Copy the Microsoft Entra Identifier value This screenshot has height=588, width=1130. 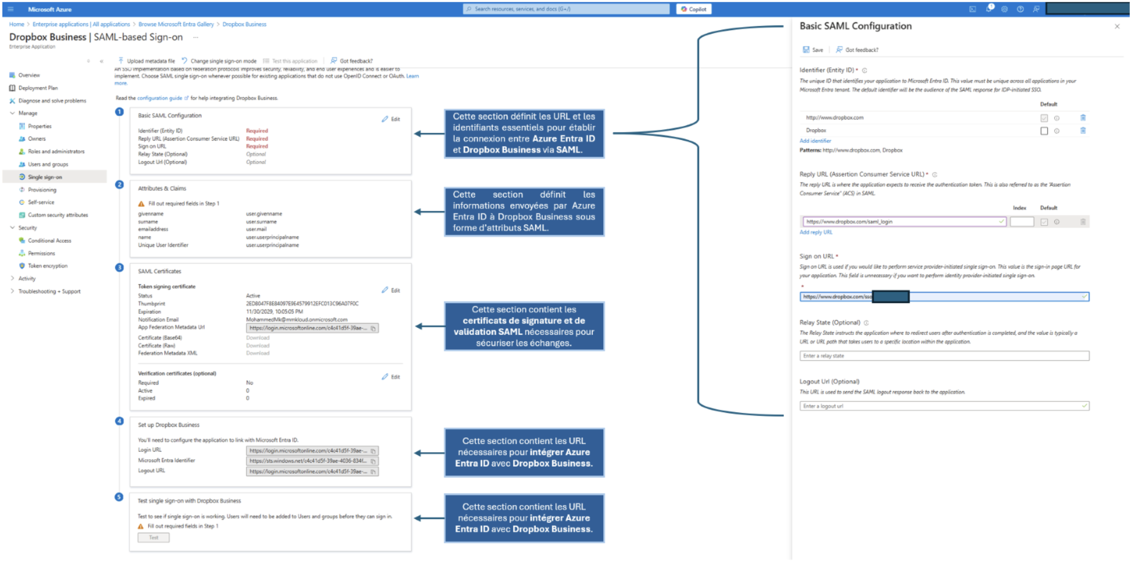373,461
